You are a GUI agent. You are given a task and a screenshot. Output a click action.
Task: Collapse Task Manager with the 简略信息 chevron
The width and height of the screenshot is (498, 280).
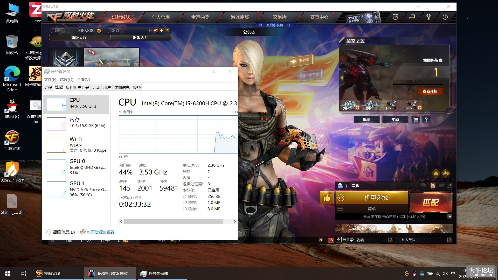(x=48, y=232)
